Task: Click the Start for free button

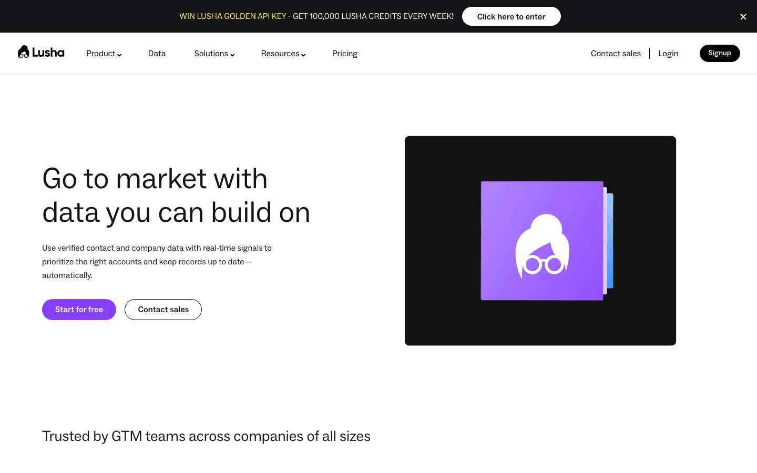Action: 79,310
